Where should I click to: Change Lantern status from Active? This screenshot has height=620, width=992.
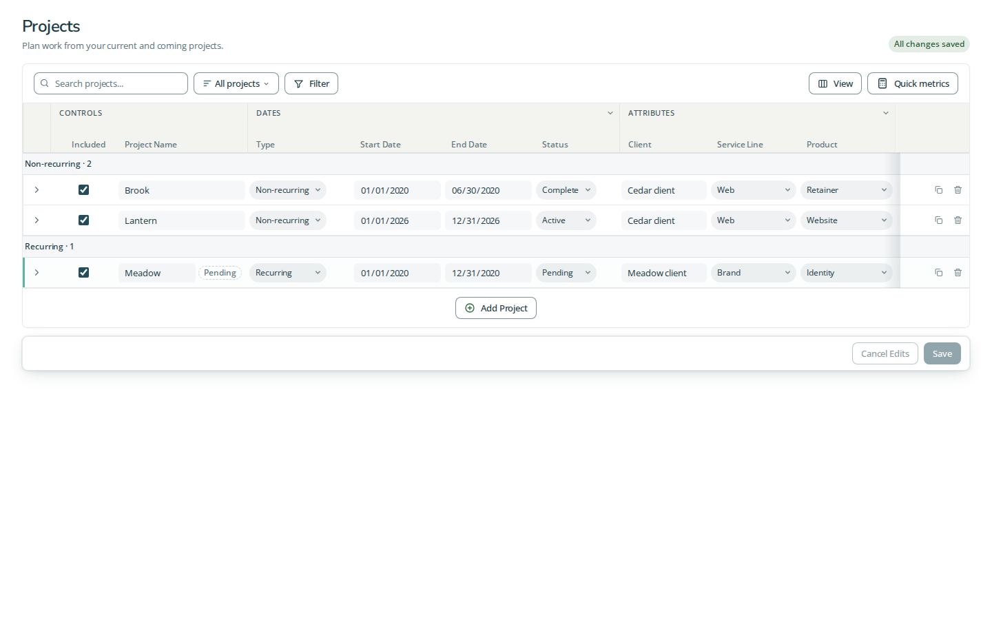pos(566,220)
